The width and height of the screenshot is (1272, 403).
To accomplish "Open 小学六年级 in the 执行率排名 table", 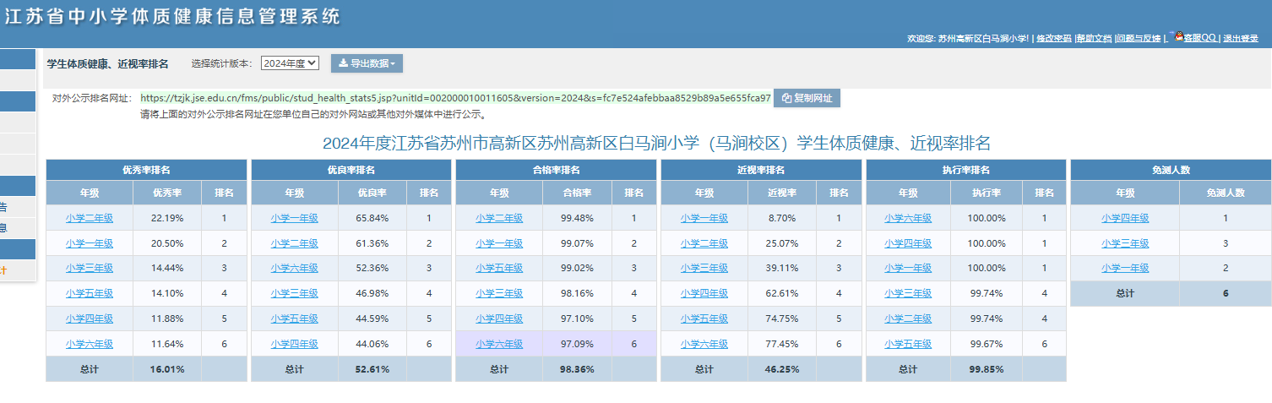I will click(x=908, y=218).
